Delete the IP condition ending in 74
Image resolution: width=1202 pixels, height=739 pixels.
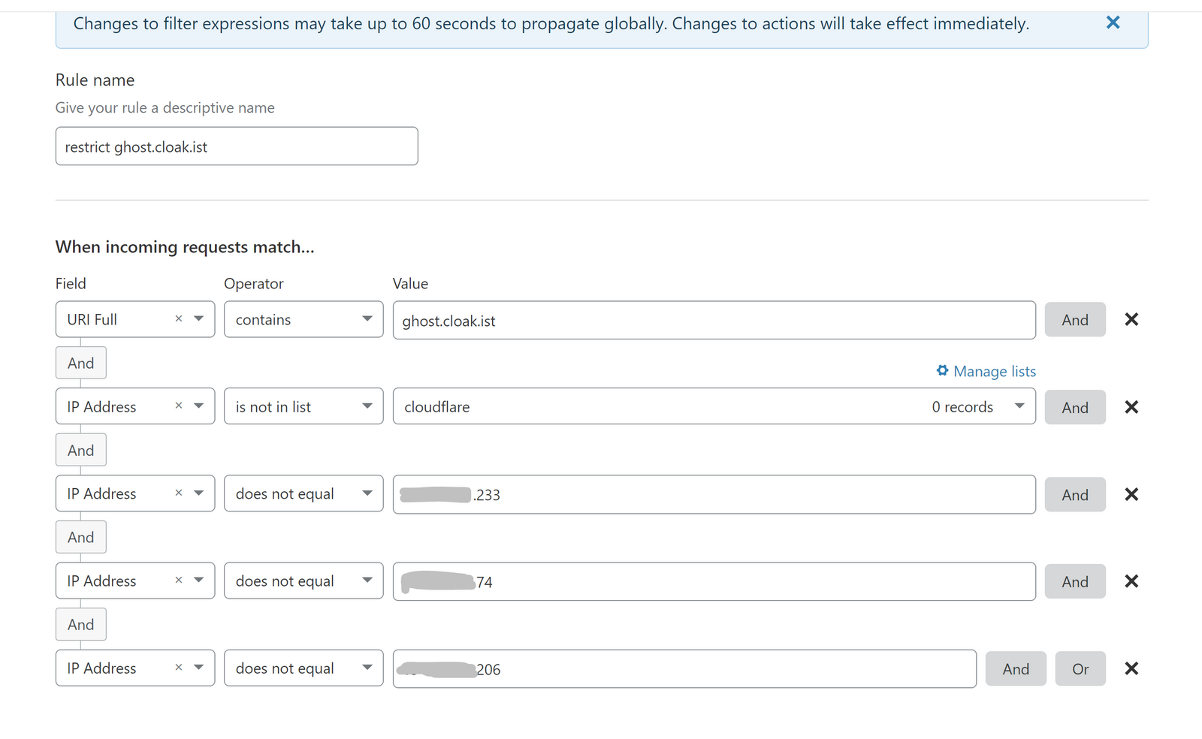(x=1131, y=581)
